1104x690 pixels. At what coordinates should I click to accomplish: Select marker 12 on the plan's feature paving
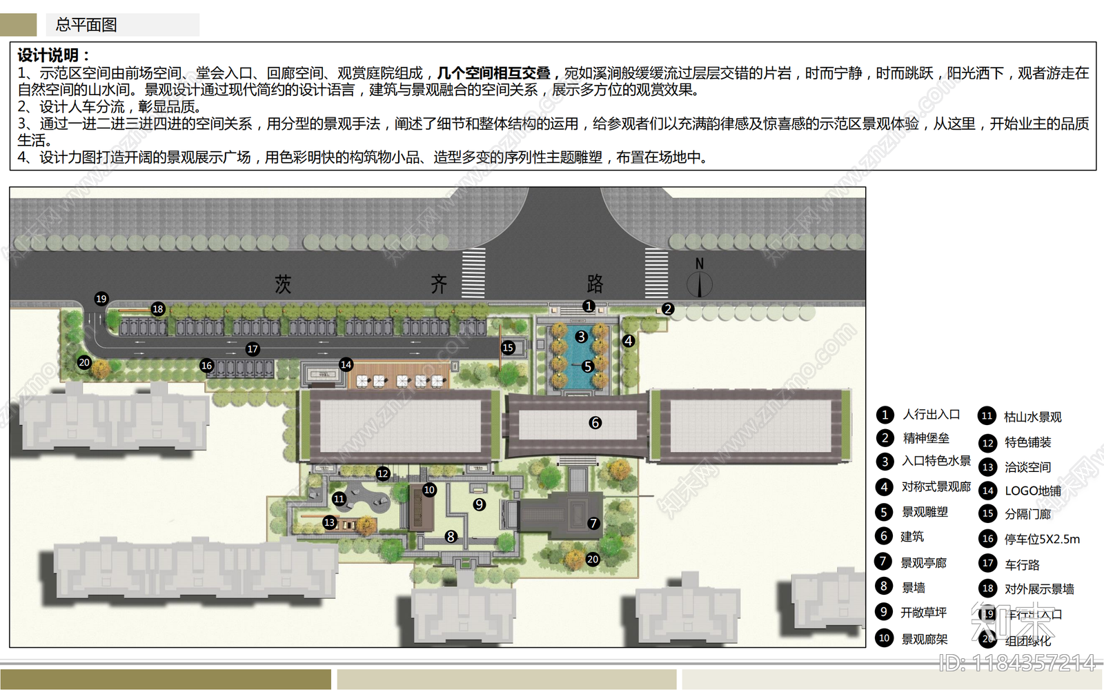(383, 473)
